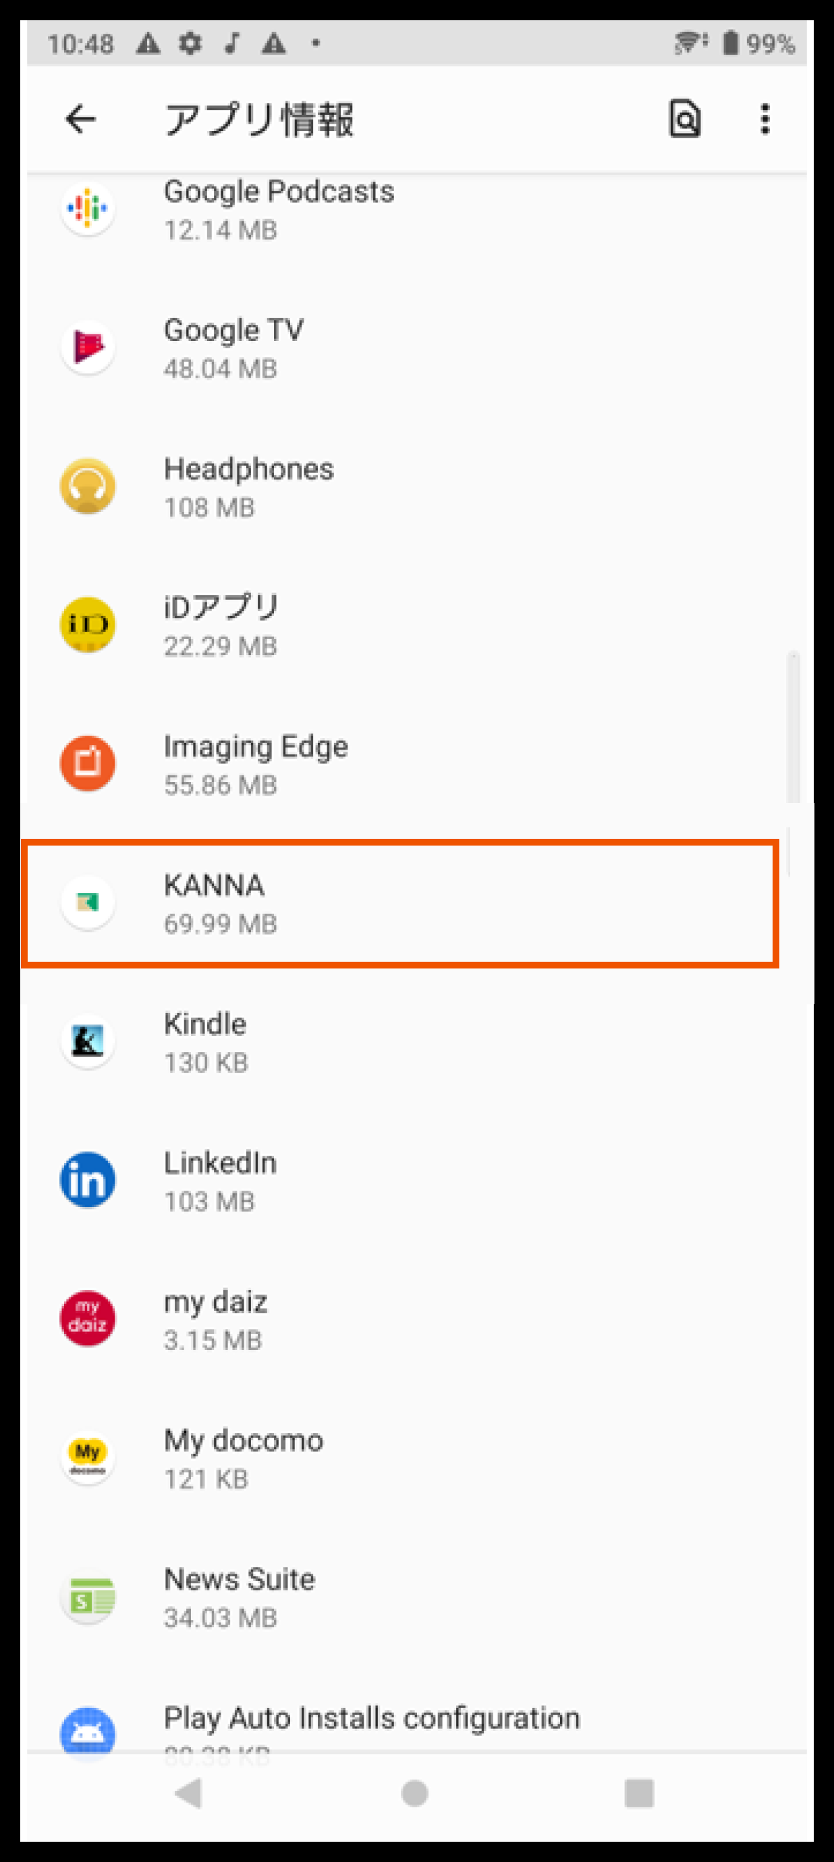This screenshot has height=1862, width=834.
Task: Tap the yellow iD app icon
Action: click(87, 625)
